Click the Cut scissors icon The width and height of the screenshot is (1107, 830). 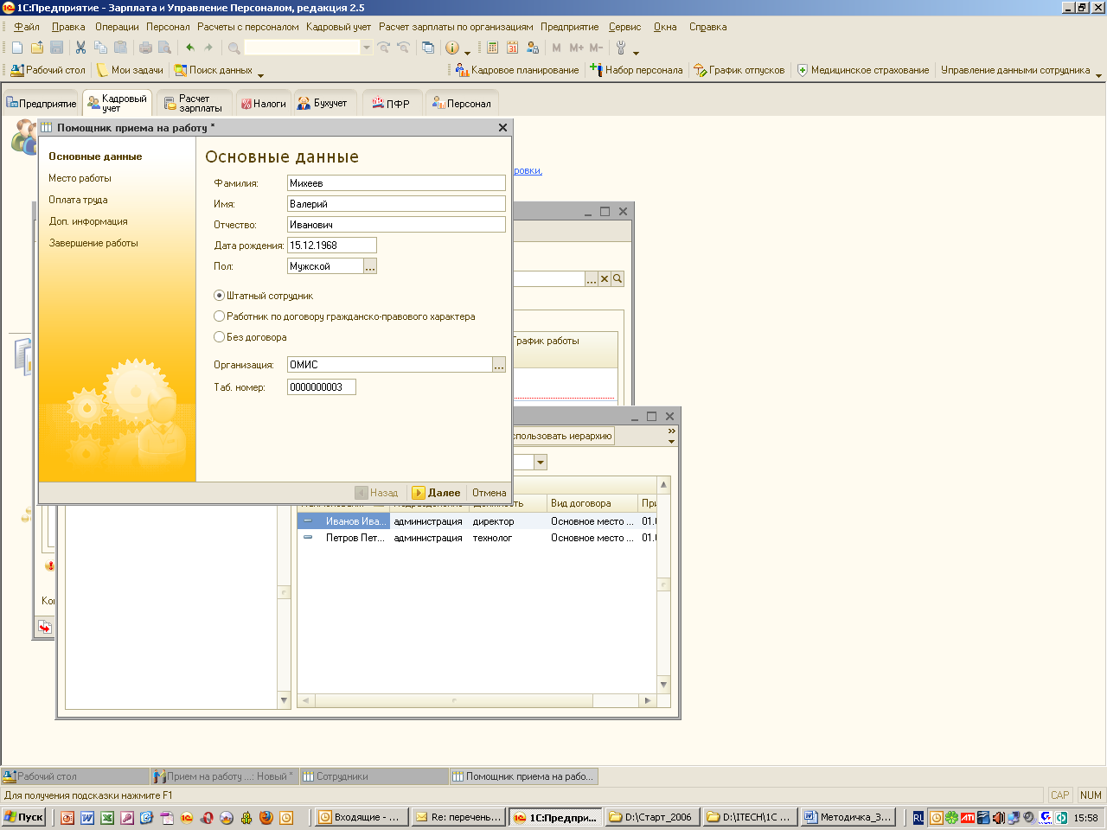[x=81, y=48]
